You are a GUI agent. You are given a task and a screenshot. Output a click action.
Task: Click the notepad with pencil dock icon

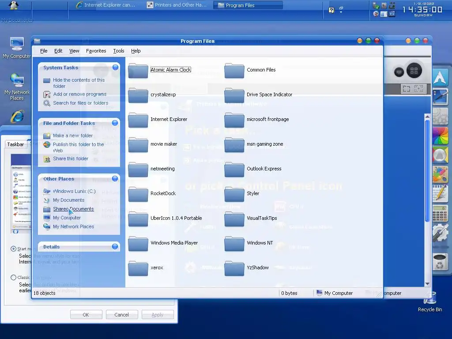(440, 193)
